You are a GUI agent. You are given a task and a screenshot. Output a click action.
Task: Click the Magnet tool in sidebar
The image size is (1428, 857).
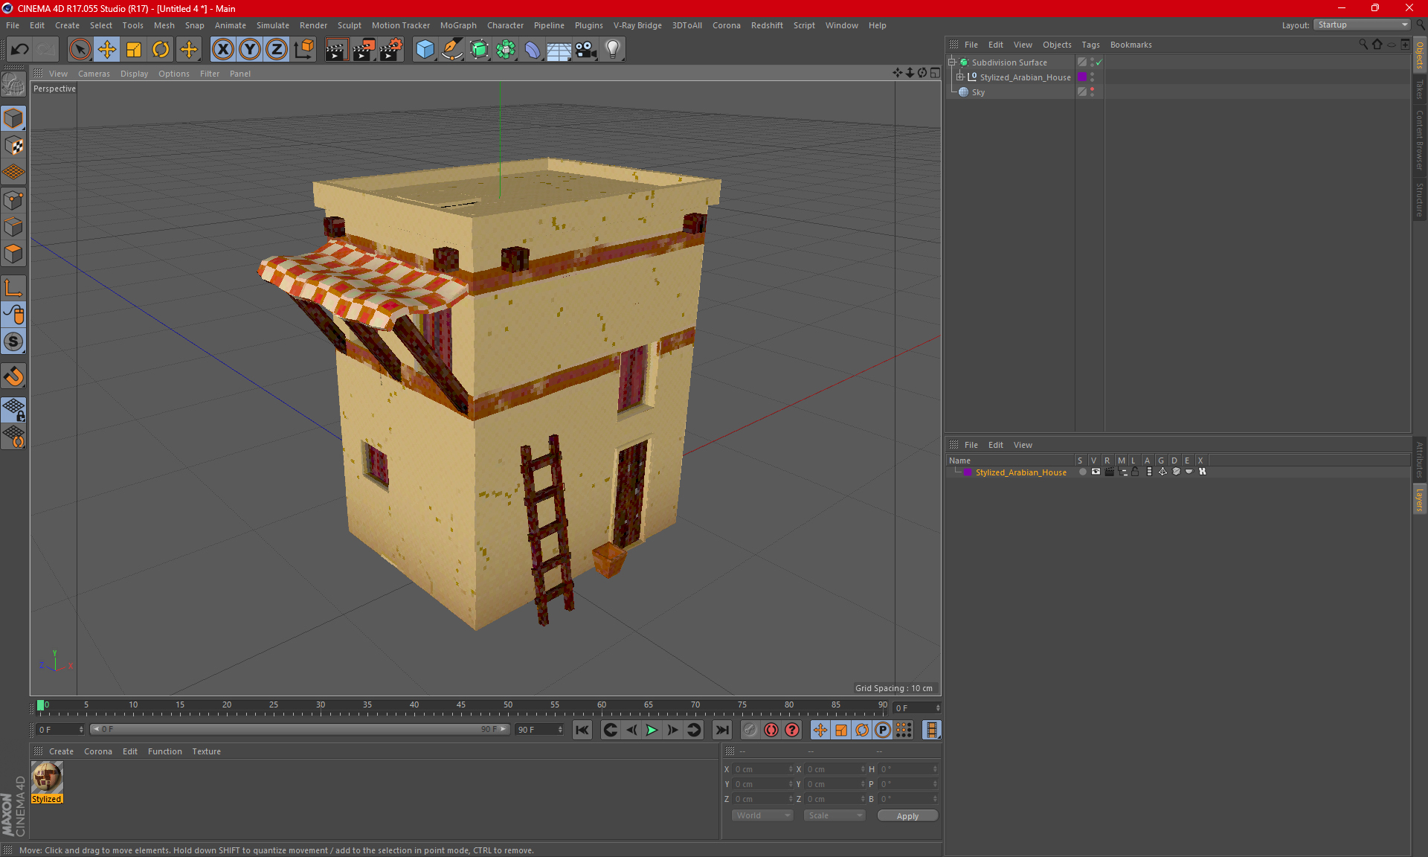point(16,376)
